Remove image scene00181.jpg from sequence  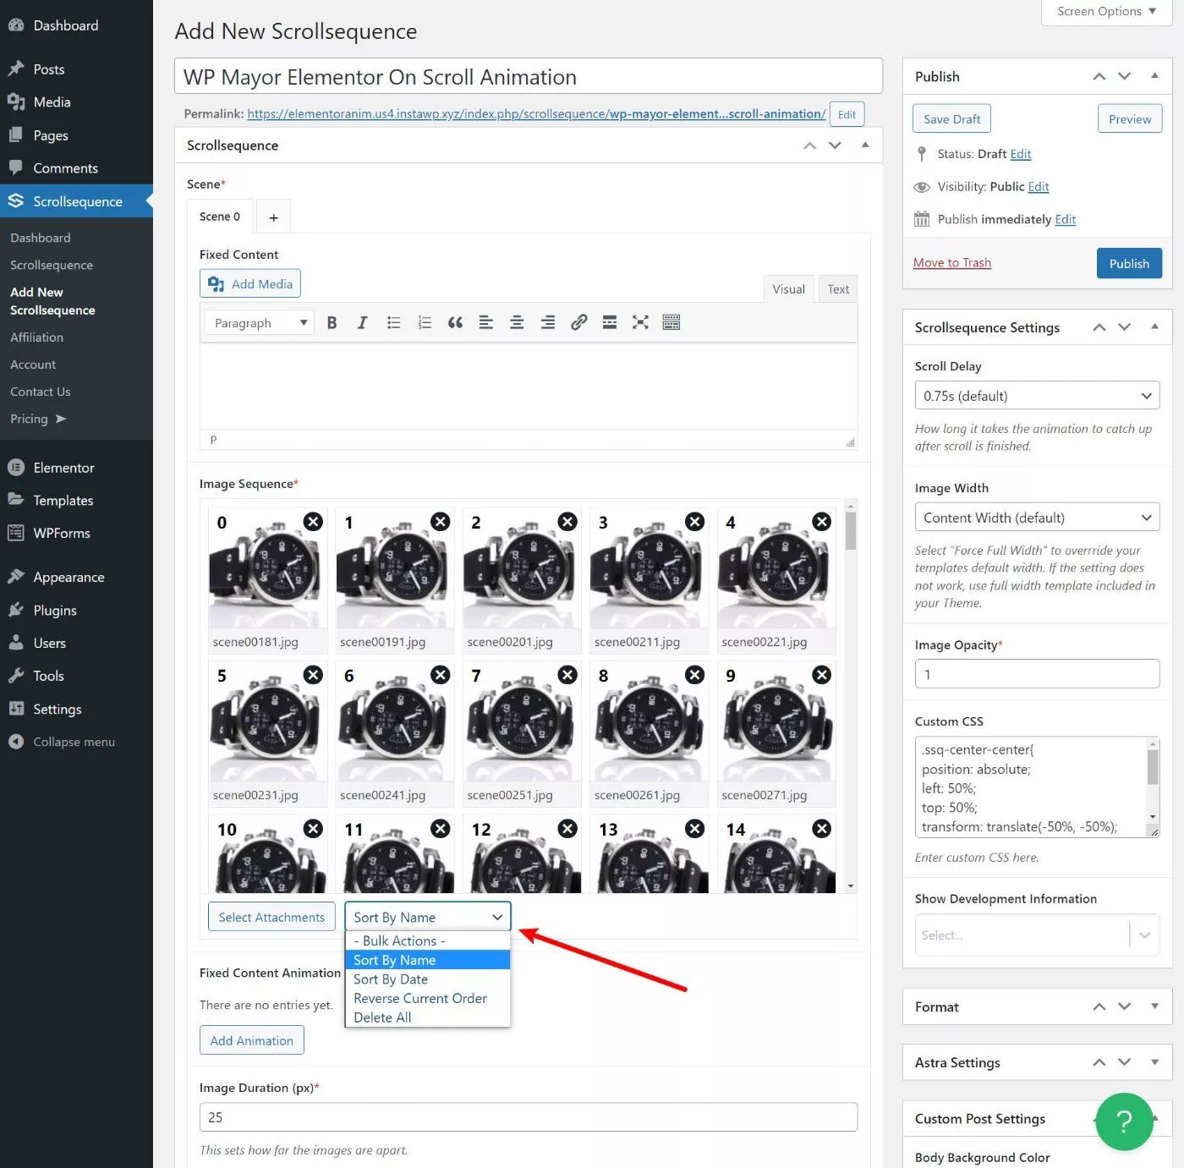[313, 522]
